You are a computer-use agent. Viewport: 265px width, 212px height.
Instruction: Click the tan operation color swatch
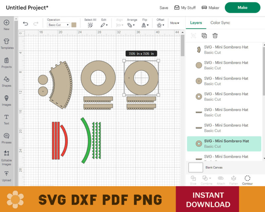[74, 25]
